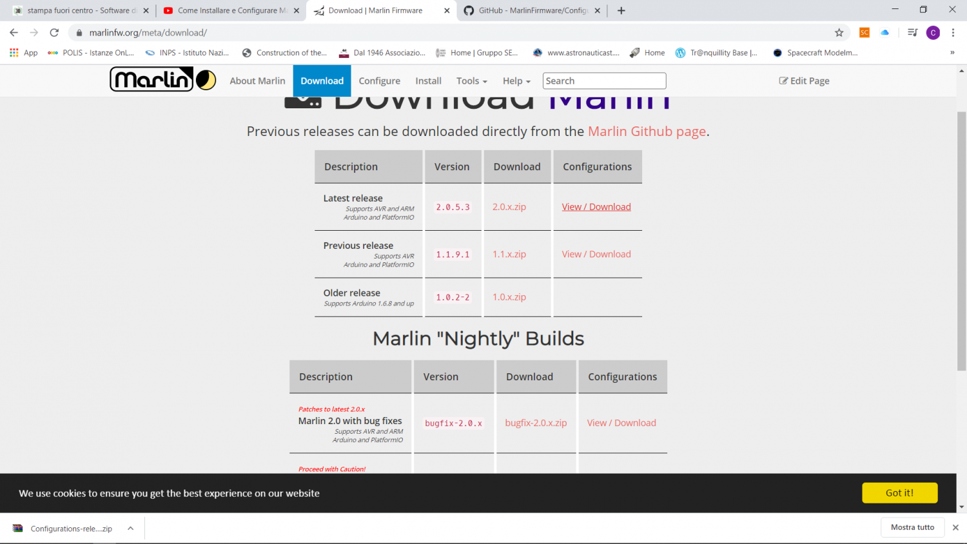Go back to the previous page
967x544 pixels.
coord(14,33)
